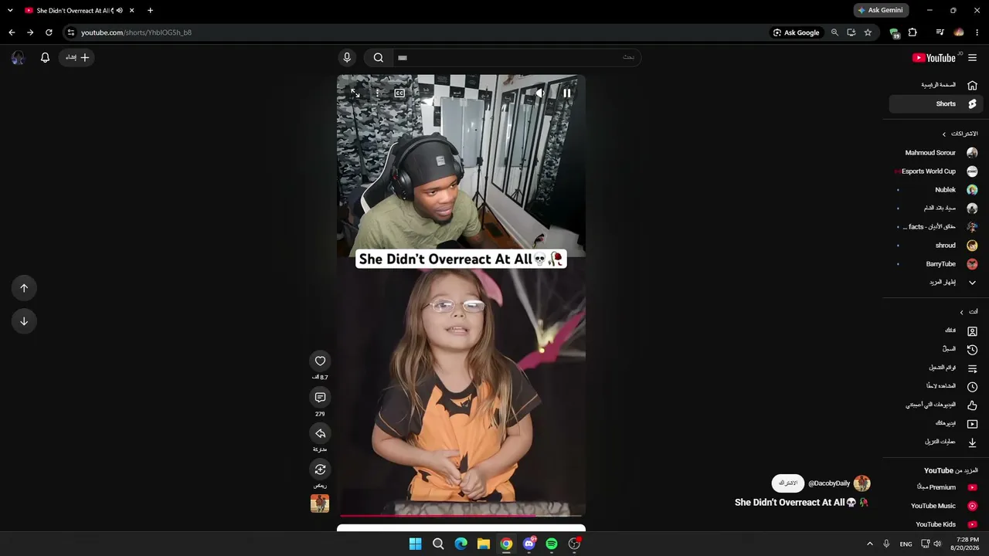Expand the Short to fullscreen
Screen dimensions: 989x556
(355, 93)
